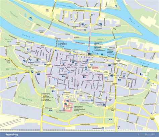Screen dimensions: 159x137
Task: Click the Dultplatz label
Action: click(x=47, y=10)
